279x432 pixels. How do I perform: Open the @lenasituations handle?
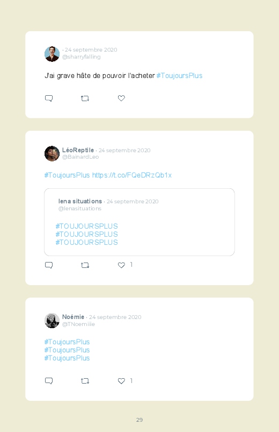click(80, 209)
